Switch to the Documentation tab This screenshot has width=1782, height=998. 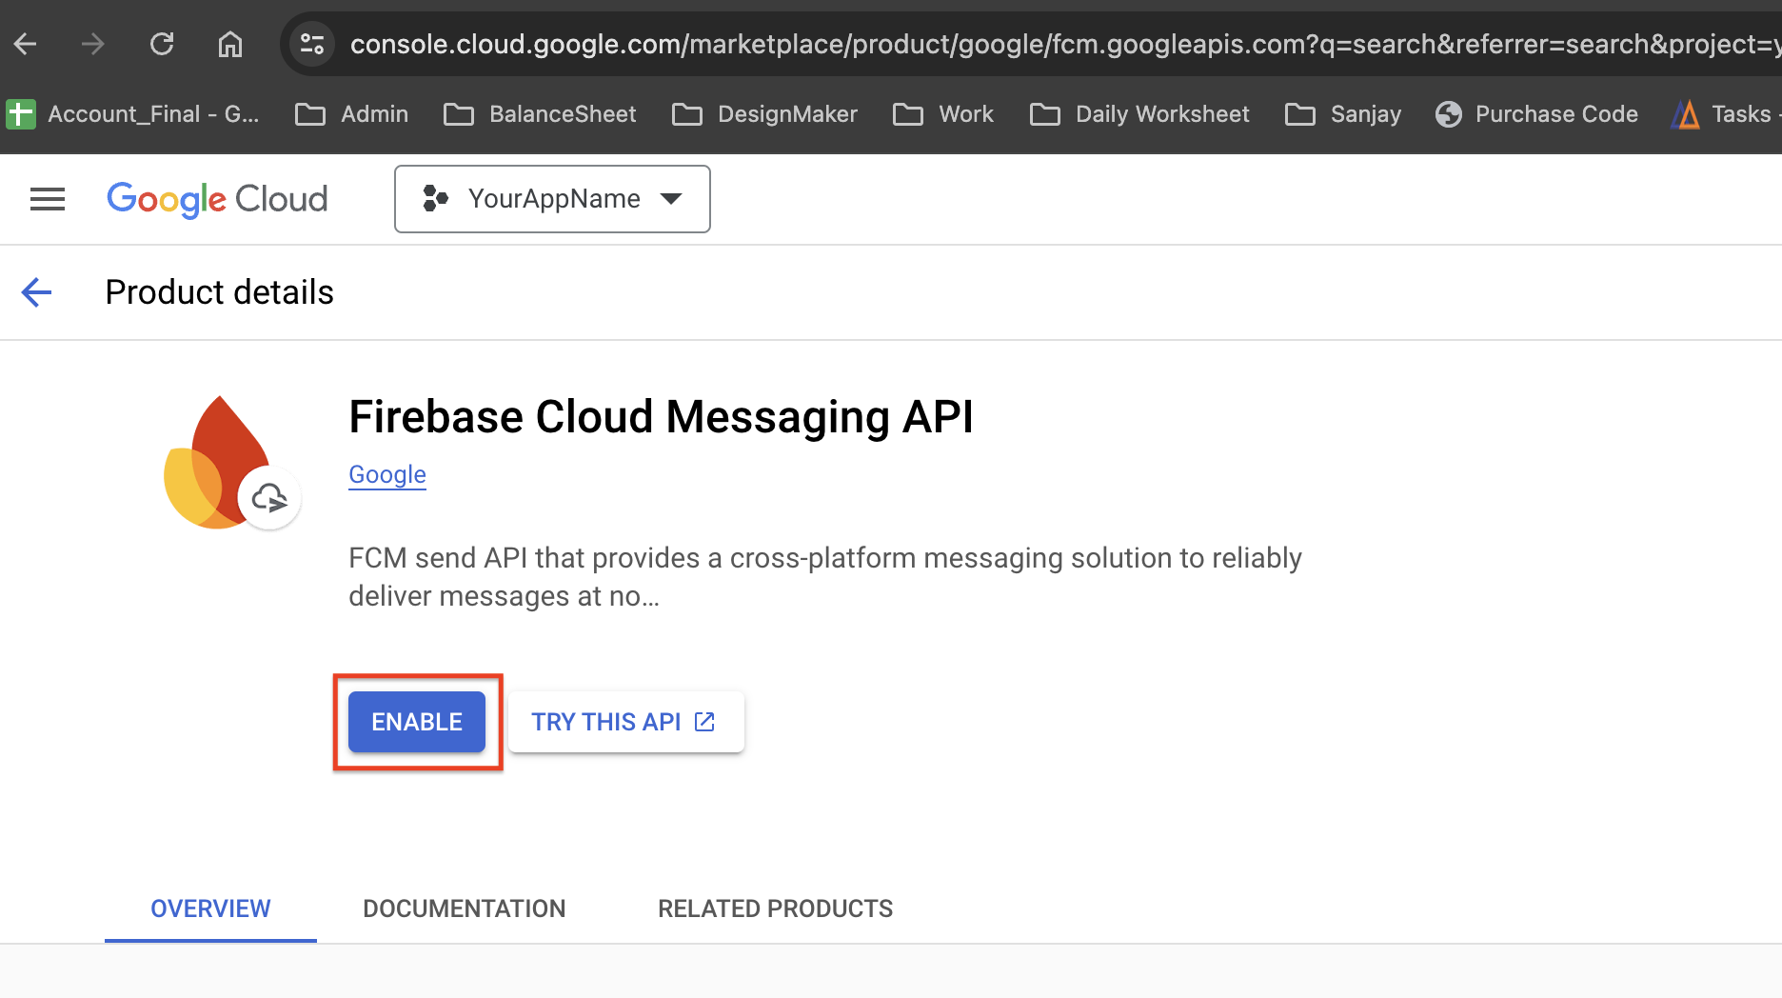click(x=464, y=908)
